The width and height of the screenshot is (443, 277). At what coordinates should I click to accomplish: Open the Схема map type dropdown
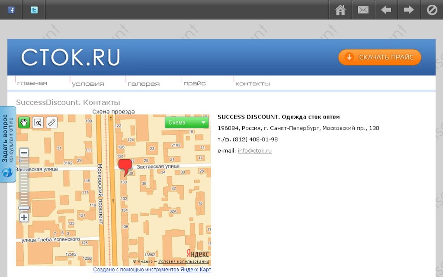187,122
